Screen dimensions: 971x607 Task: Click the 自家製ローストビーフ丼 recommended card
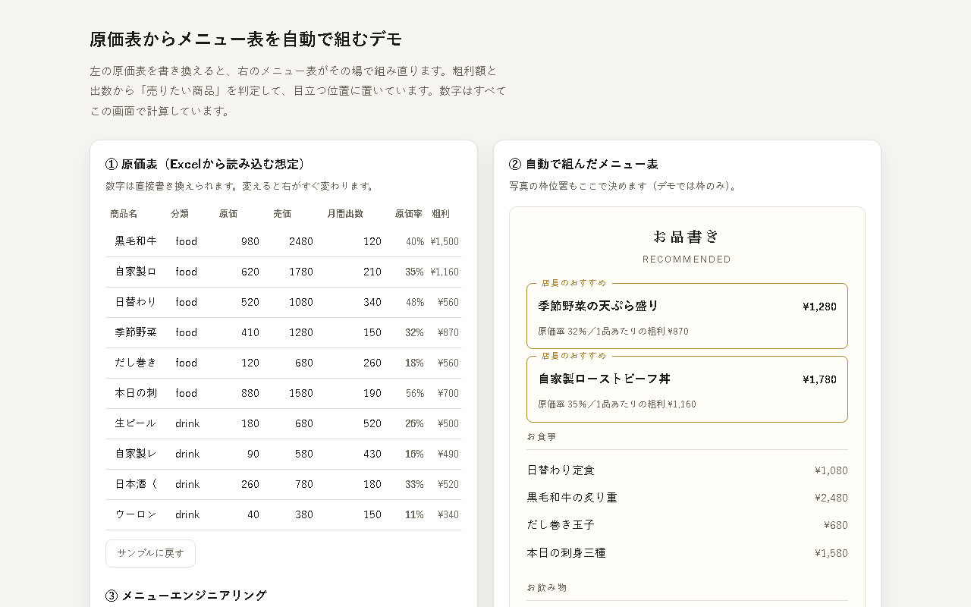pos(687,389)
